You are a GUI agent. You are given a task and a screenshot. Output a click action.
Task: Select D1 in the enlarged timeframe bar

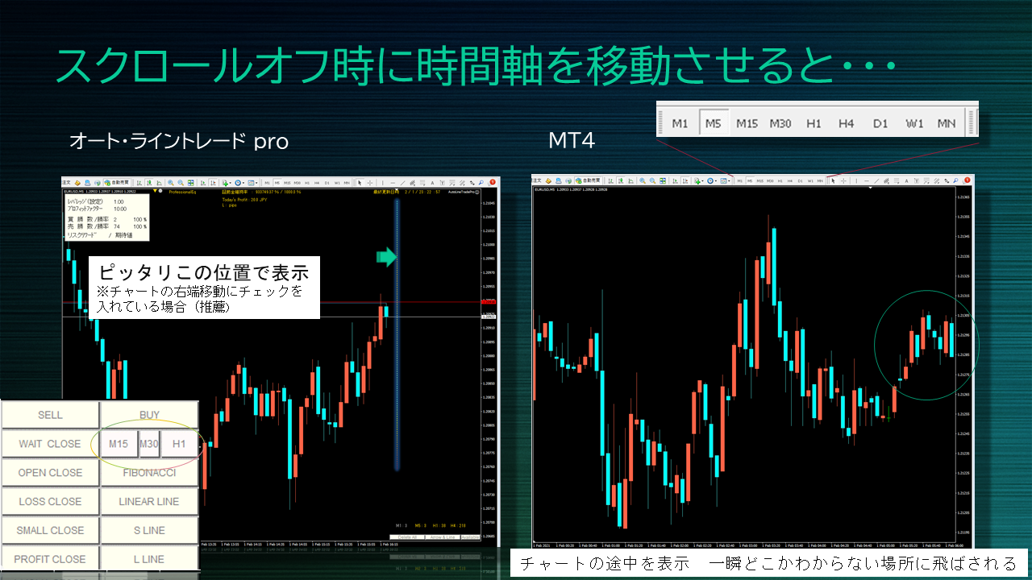point(880,123)
